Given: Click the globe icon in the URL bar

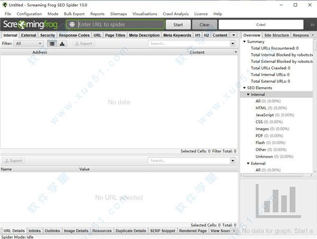Looking at the screenshot, I should point(72,24).
